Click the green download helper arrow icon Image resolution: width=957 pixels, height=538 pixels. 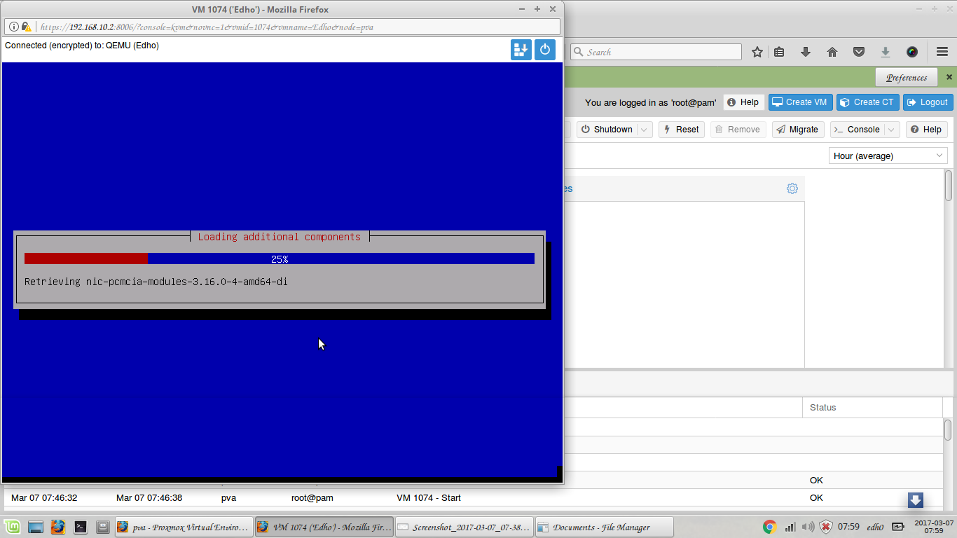click(x=886, y=52)
